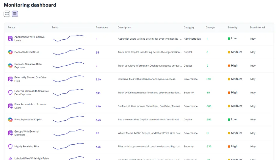Sort by the Resources column header
Screen dimensions: 279x160
pos(102,28)
